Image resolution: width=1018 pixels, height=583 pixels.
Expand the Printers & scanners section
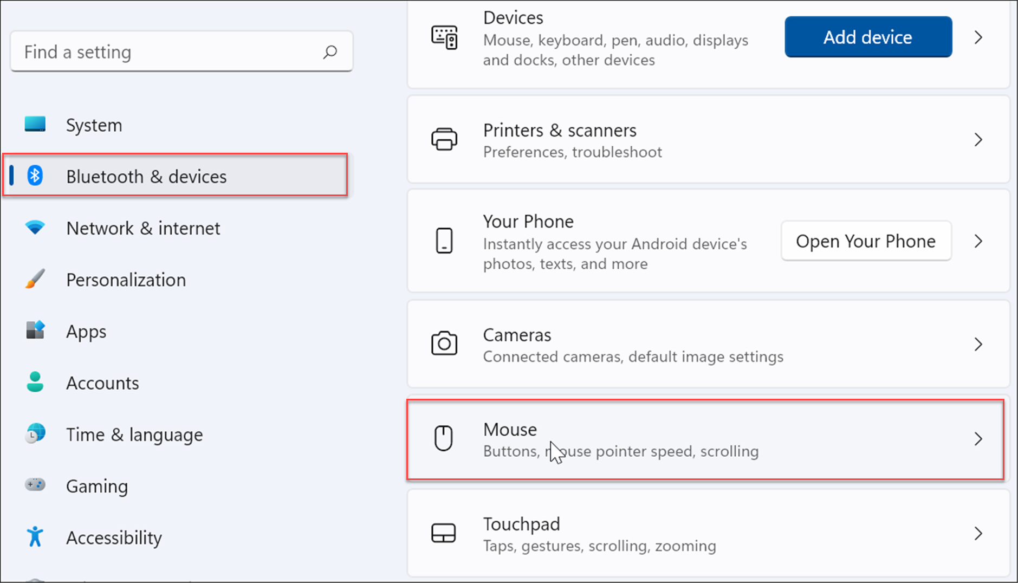[978, 139]
